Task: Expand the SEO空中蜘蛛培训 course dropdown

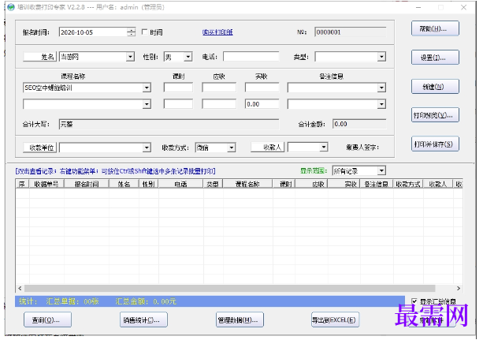Action: 147,88
